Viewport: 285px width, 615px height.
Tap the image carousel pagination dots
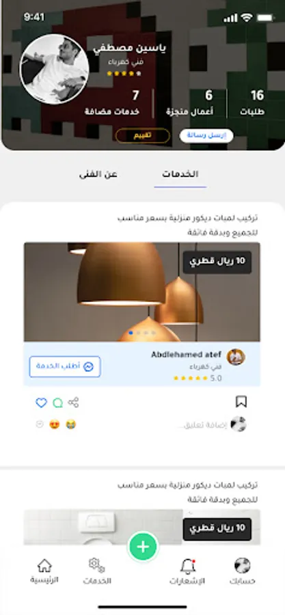coord(142,333)
